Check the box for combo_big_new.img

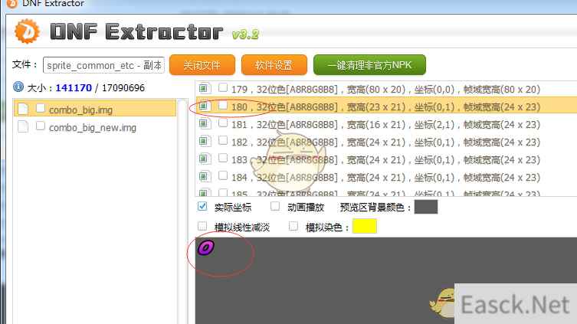41,126
